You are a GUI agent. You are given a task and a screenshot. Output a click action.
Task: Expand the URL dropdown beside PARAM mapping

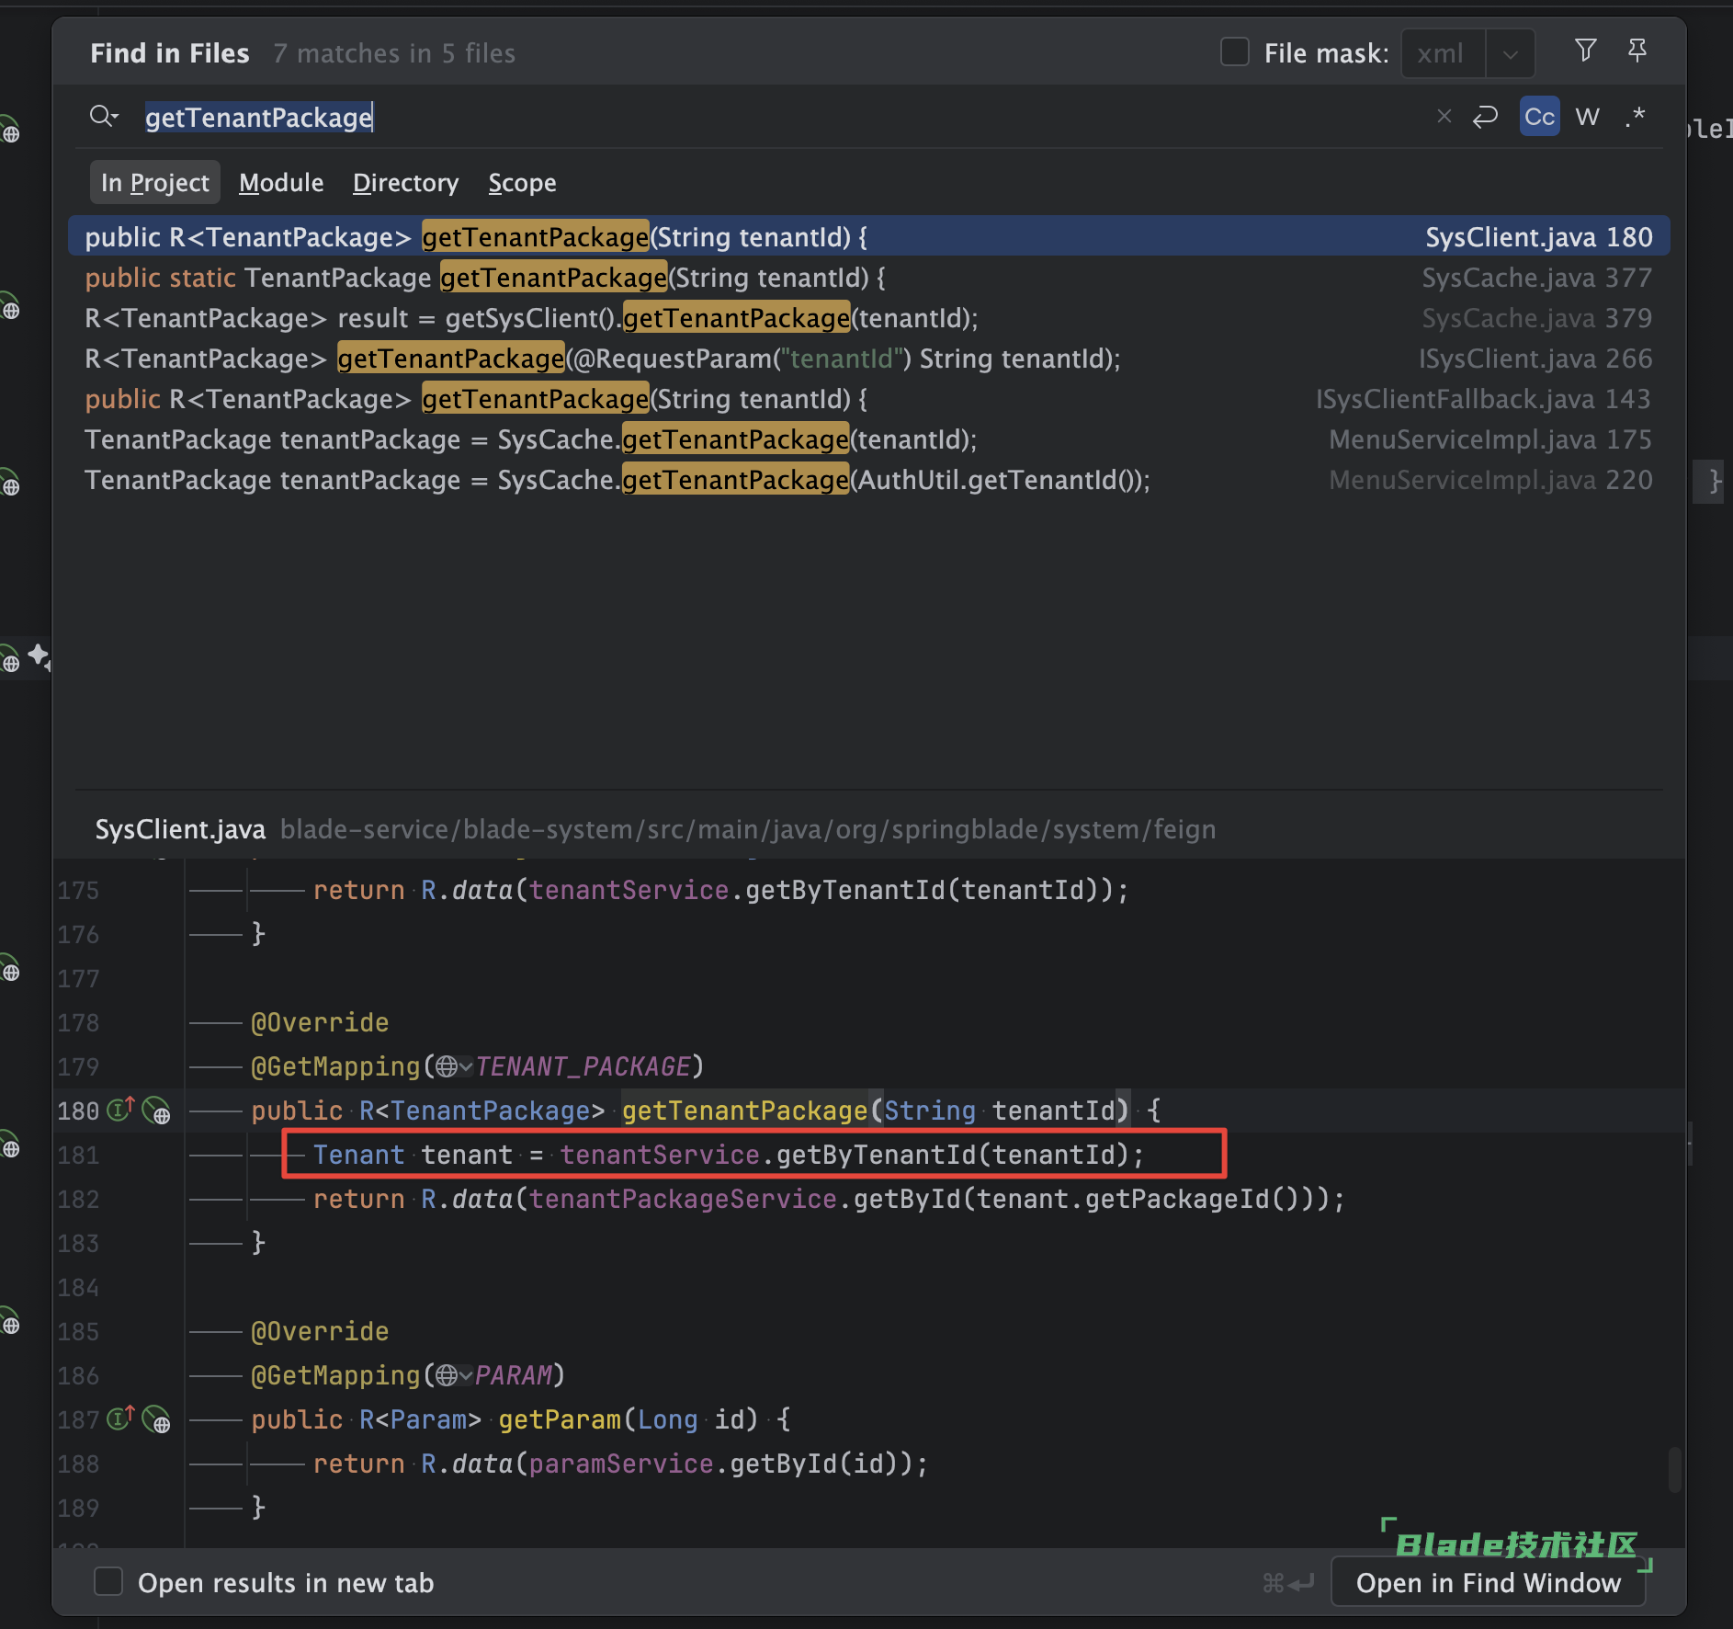pos(467,1376)
